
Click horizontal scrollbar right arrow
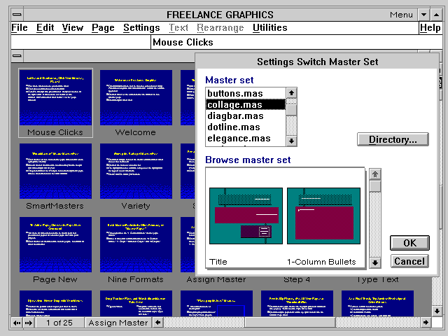pyautogui.click(x=426, y=323)
